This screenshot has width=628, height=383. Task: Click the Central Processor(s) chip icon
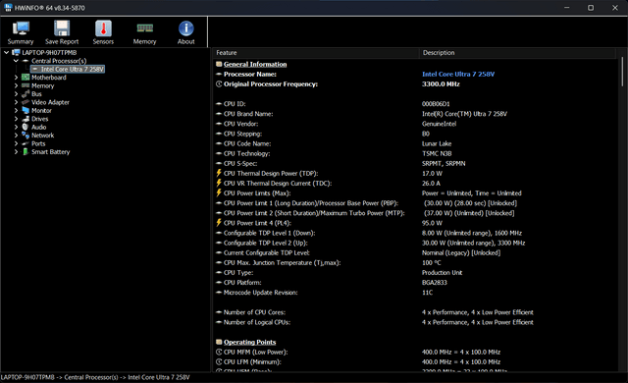pyautogui.click(x=26, y=61)
